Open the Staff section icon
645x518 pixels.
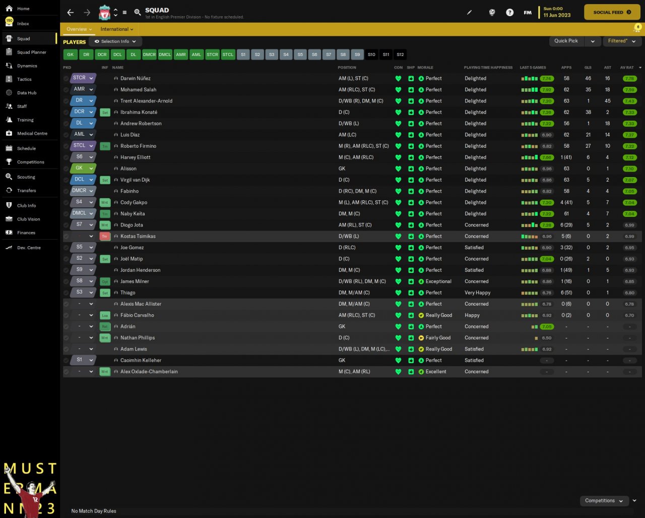point(9,106)
